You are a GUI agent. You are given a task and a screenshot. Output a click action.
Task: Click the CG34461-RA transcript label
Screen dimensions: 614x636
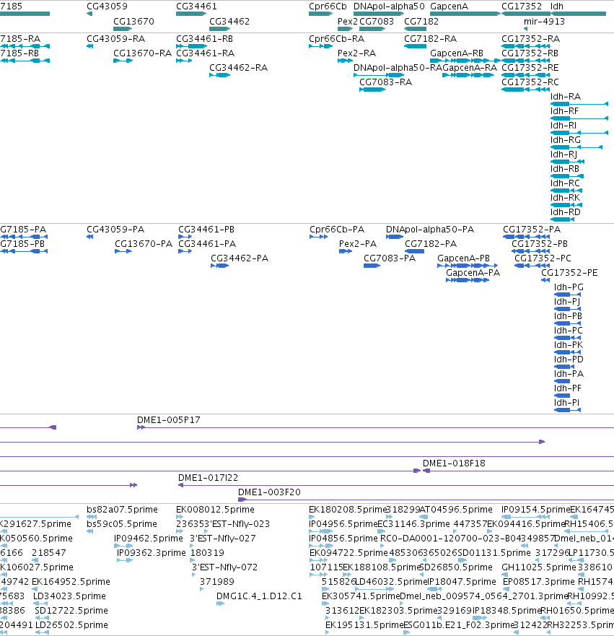[205, 53]
